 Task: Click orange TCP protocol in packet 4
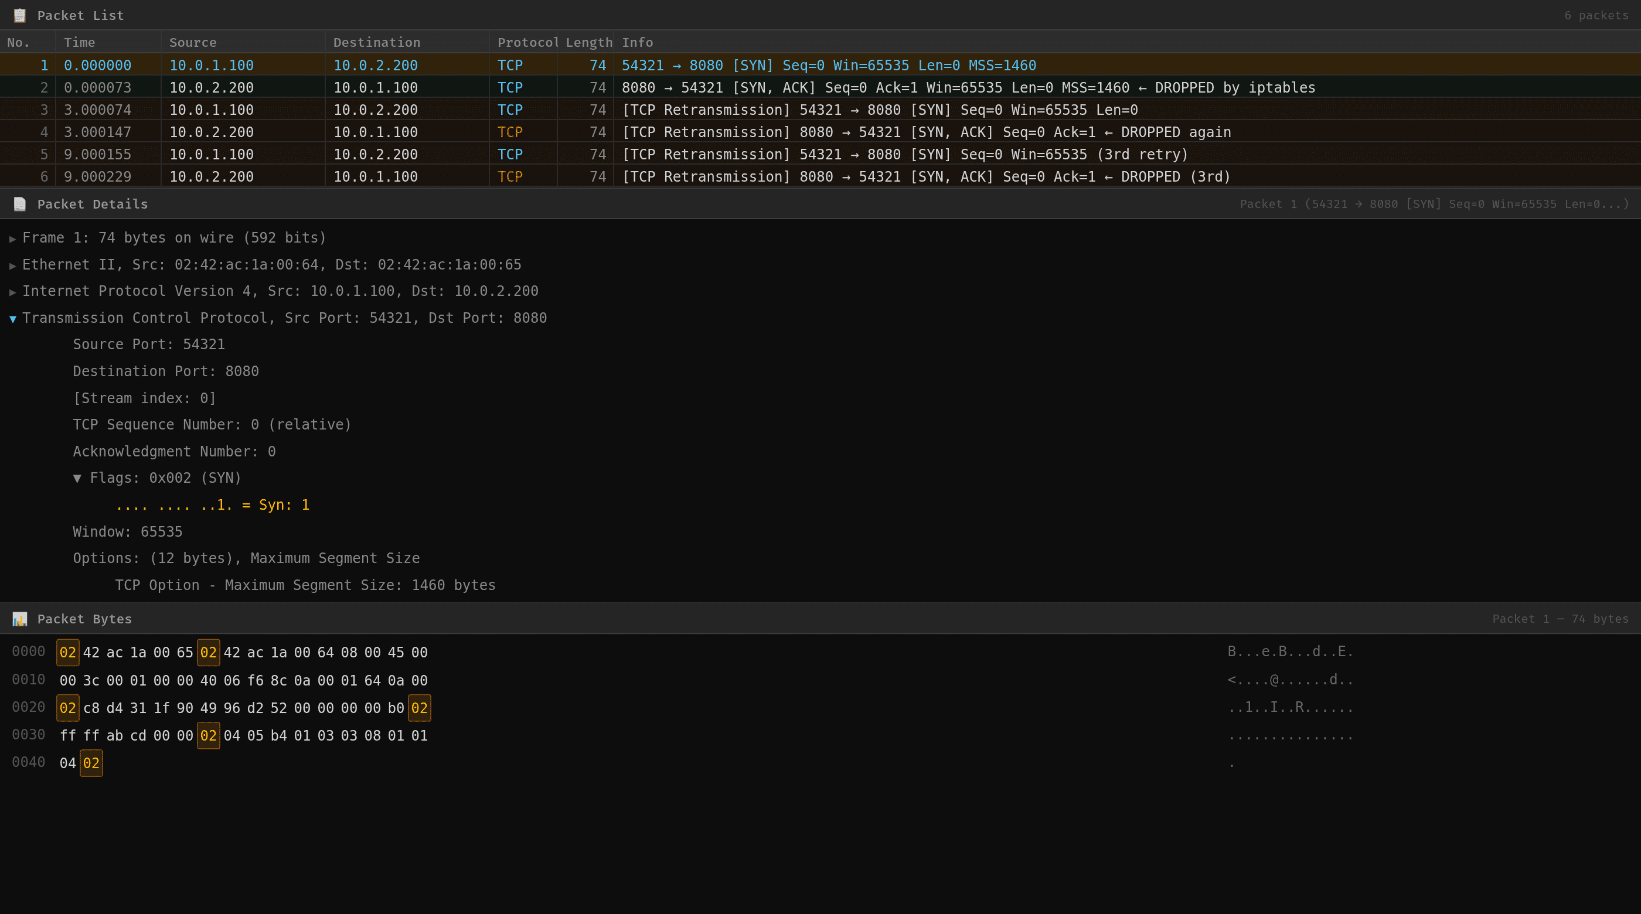[x=510, y=132]
